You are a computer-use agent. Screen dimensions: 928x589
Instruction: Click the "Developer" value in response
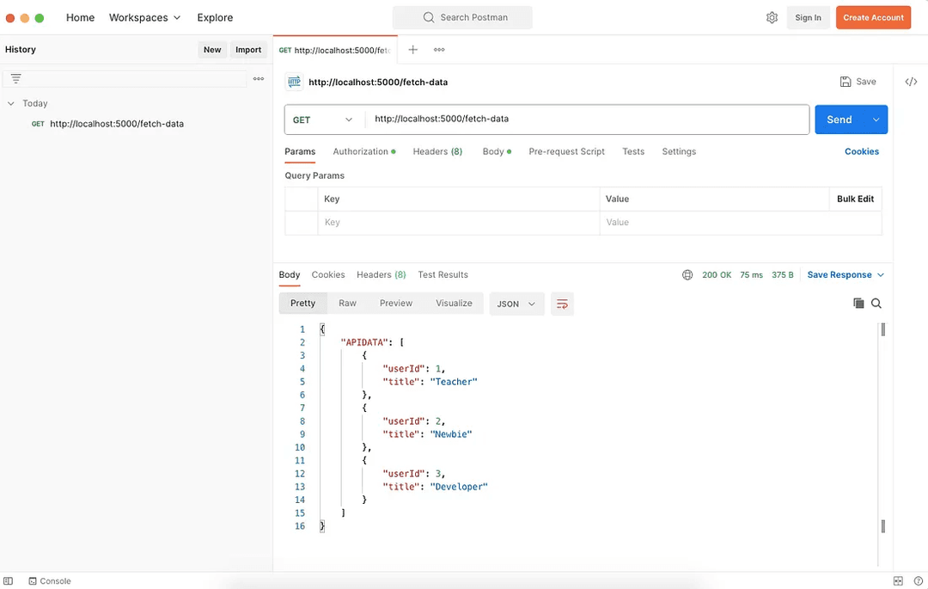click(x=459, y=487)
